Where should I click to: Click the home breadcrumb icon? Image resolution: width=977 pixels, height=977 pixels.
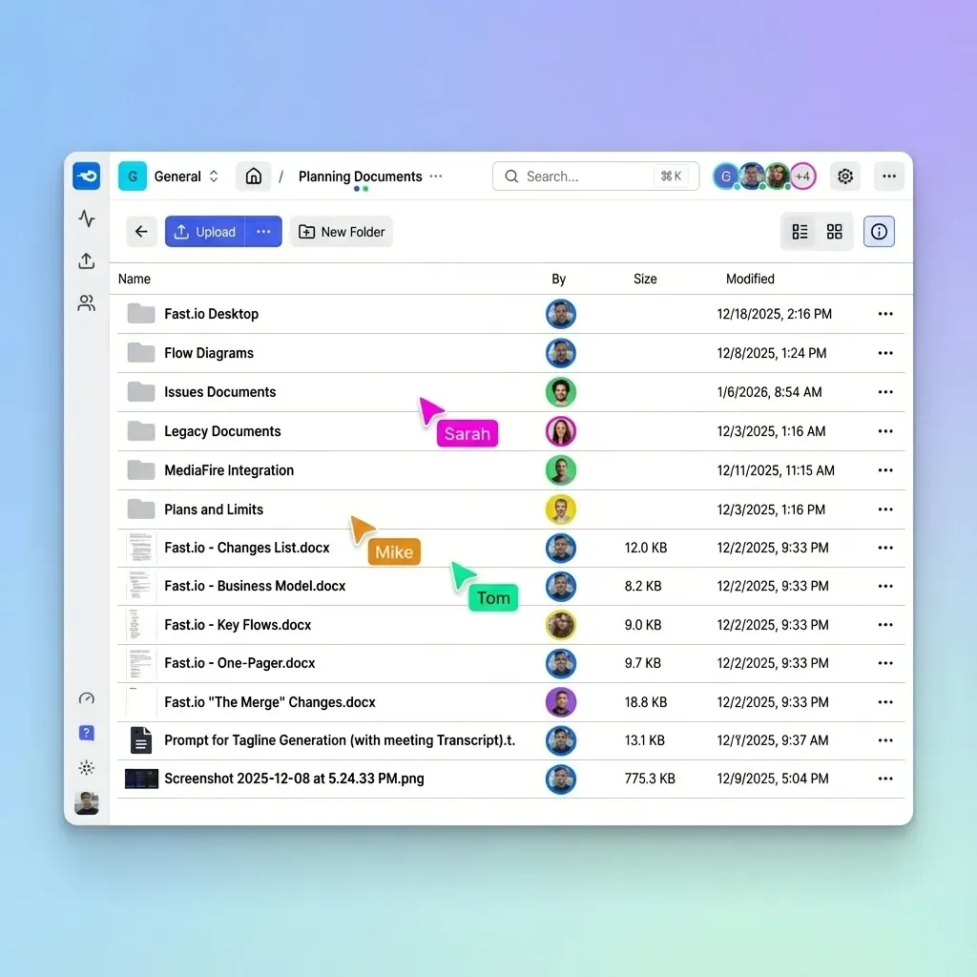(253, 177)
